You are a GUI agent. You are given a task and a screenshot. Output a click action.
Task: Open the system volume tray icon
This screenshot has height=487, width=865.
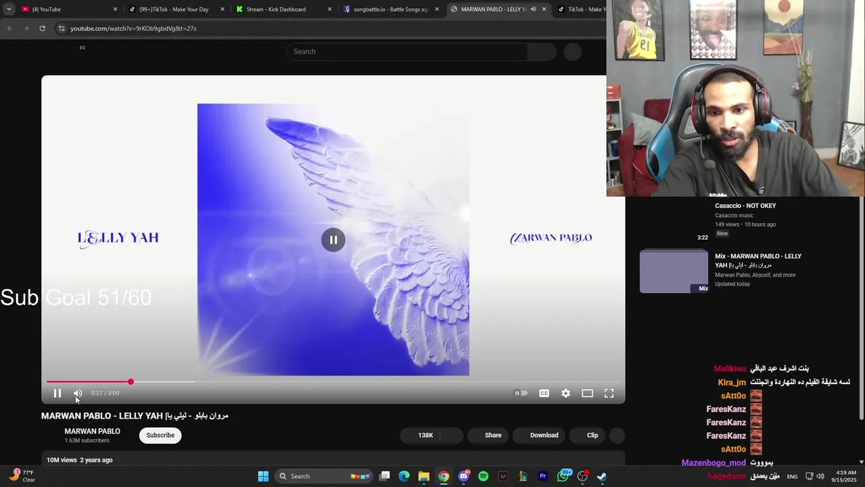pos(820,476)
